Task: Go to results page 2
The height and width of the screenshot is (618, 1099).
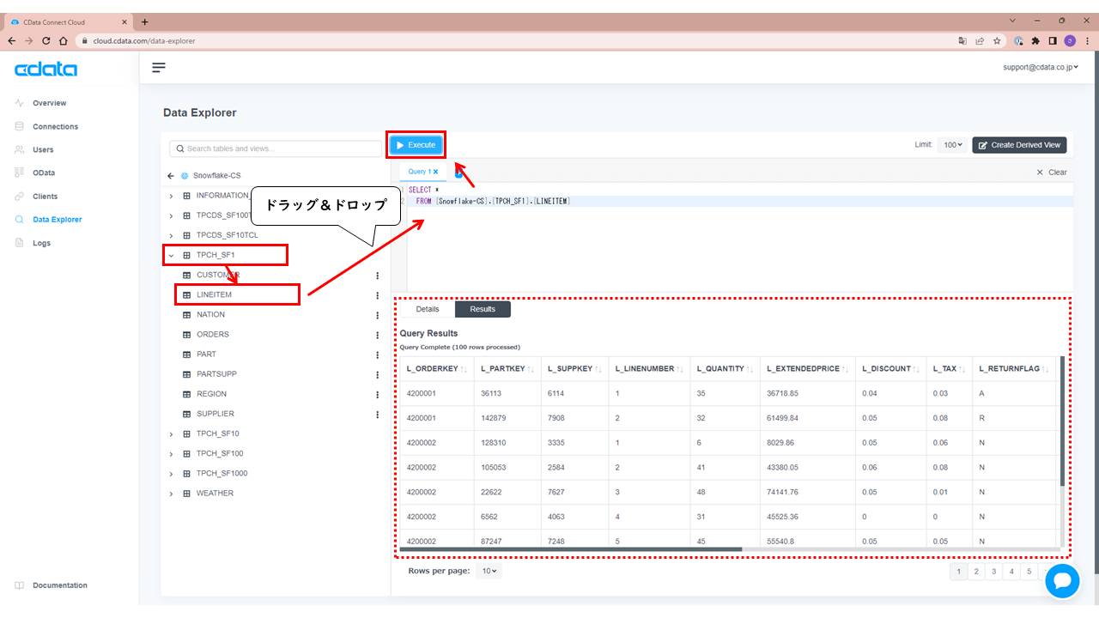Action: point(976,571)
